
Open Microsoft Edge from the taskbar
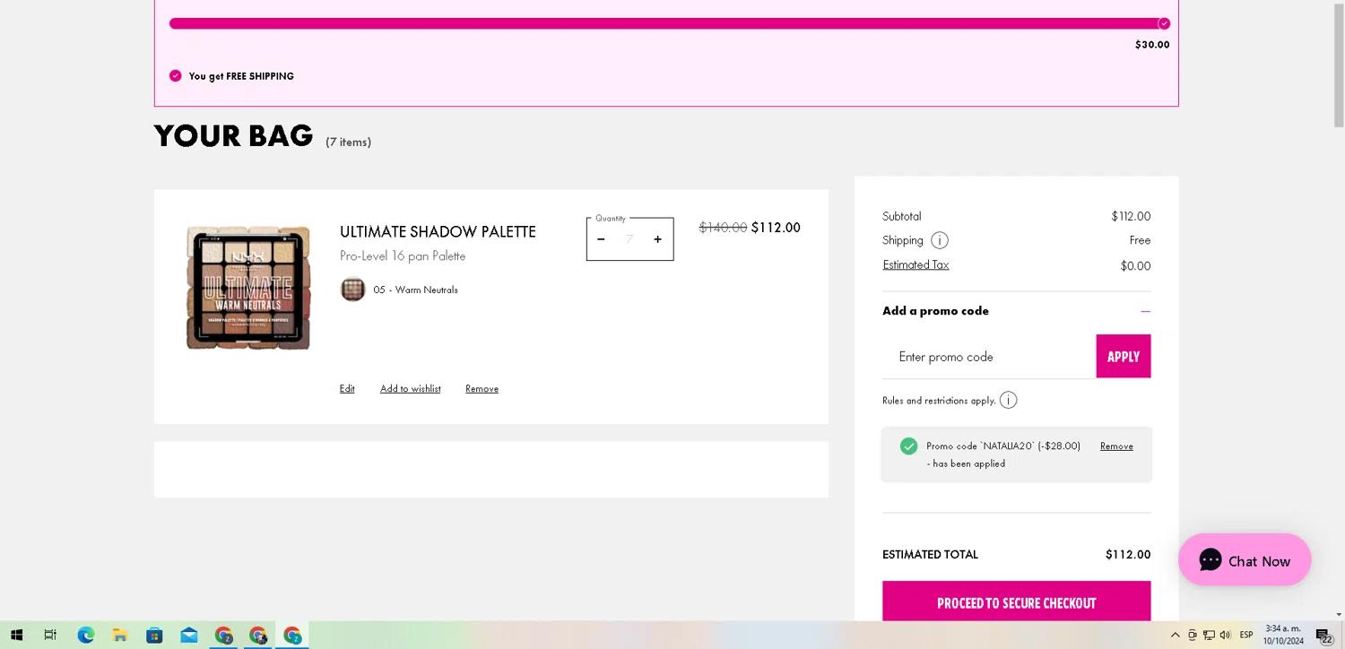pyautogui.click(x=85, y=636)
